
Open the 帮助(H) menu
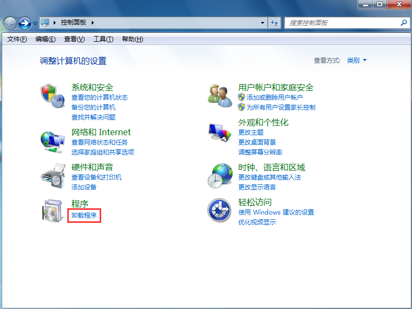(132, 39)
